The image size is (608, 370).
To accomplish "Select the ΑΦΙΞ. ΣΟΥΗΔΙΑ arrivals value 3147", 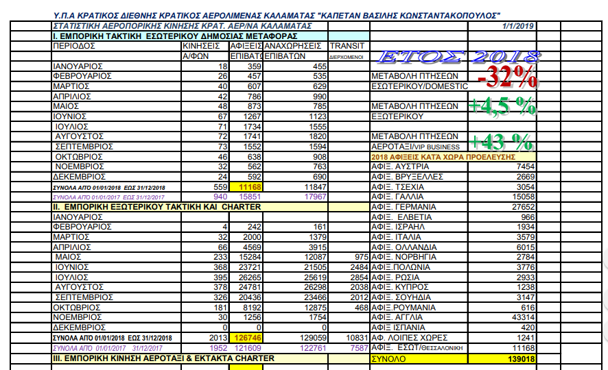I will click(x=526, y=297).
